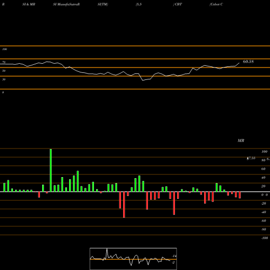Click the MR axis label 20
The width and height of the screenshot is (270, 270).
[x=264, y=186]
